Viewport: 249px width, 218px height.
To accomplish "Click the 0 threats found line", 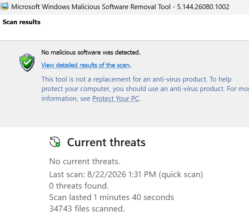I will coord(79,186).
